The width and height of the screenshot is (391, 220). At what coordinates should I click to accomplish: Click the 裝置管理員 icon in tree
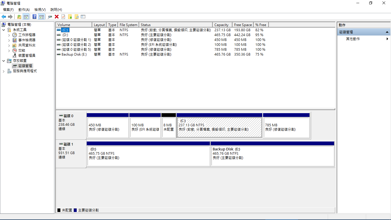pyautogui.click(x=15, y=56)
